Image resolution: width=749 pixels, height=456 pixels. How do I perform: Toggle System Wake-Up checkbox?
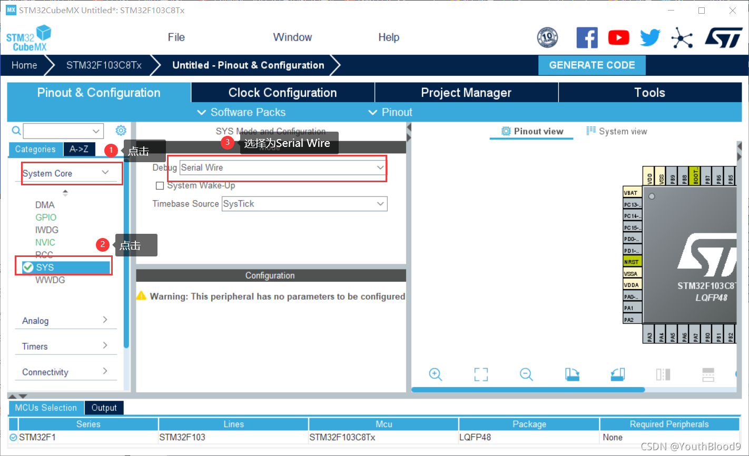click(x=160, y=186)
